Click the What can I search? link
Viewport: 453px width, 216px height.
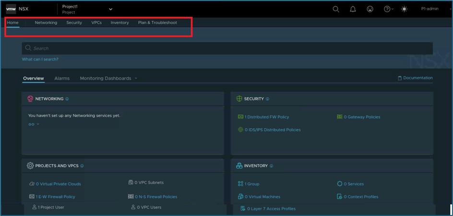(x=40, y=59)
